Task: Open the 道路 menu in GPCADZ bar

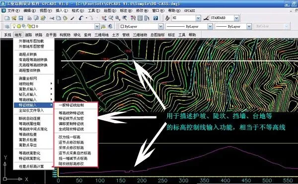Action: (x=28, y=35)
